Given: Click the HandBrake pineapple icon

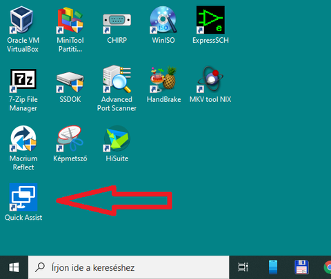Looking at the screenshot, I should point(163,79).
